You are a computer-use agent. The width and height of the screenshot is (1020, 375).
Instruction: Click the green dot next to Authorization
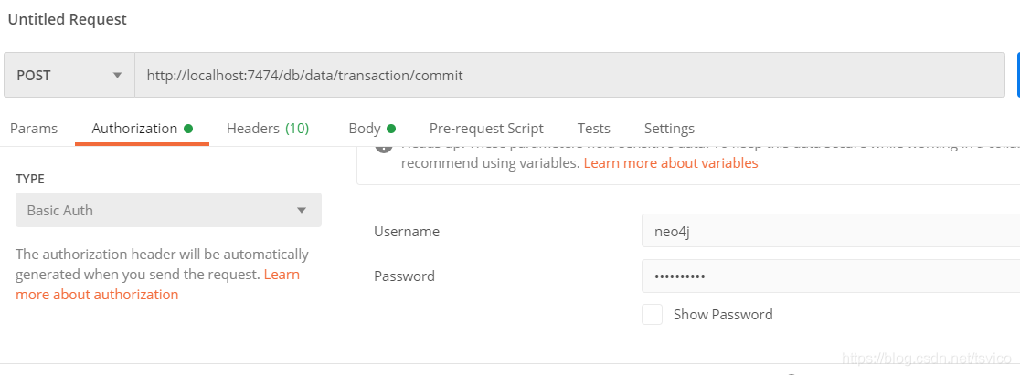click(x=188, y=129)
